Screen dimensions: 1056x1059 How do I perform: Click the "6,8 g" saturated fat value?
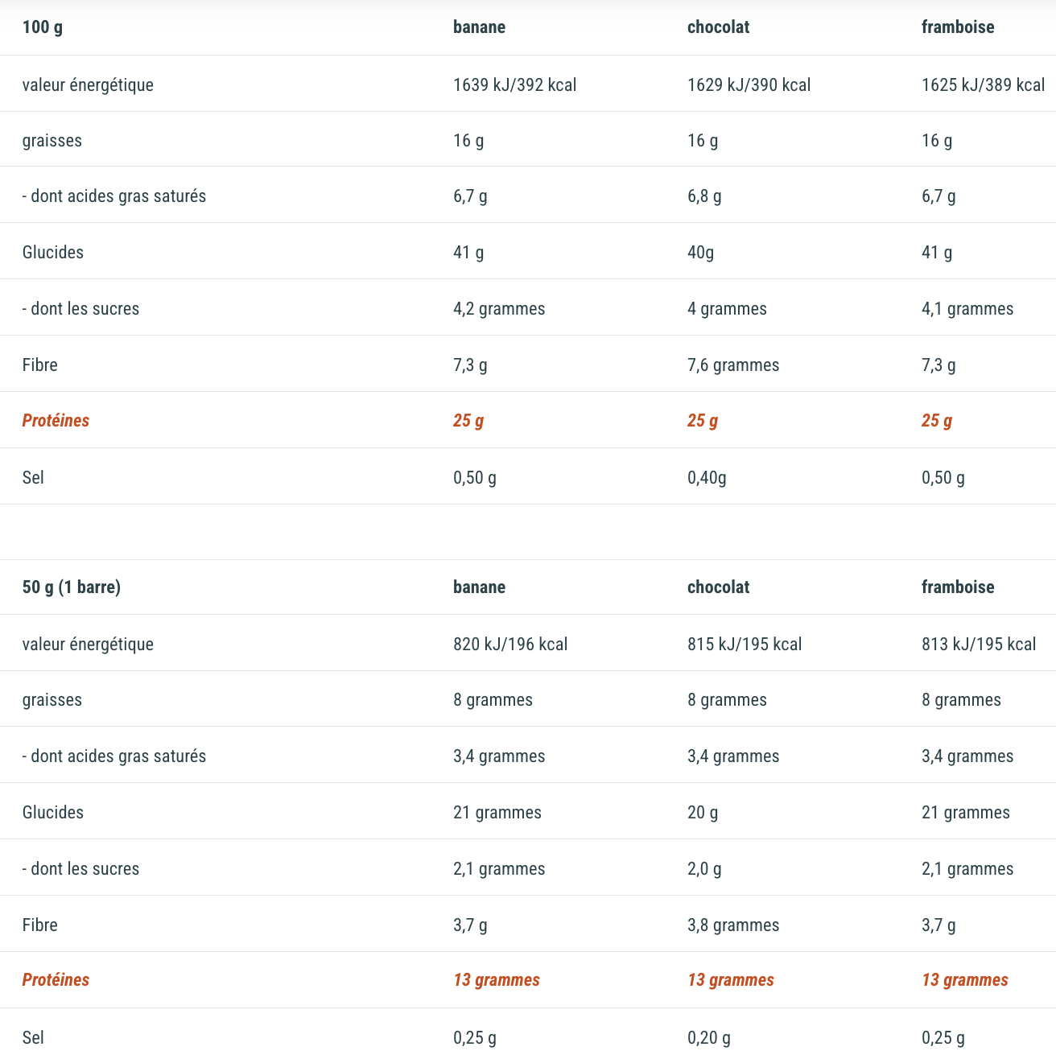click(704, 196)
